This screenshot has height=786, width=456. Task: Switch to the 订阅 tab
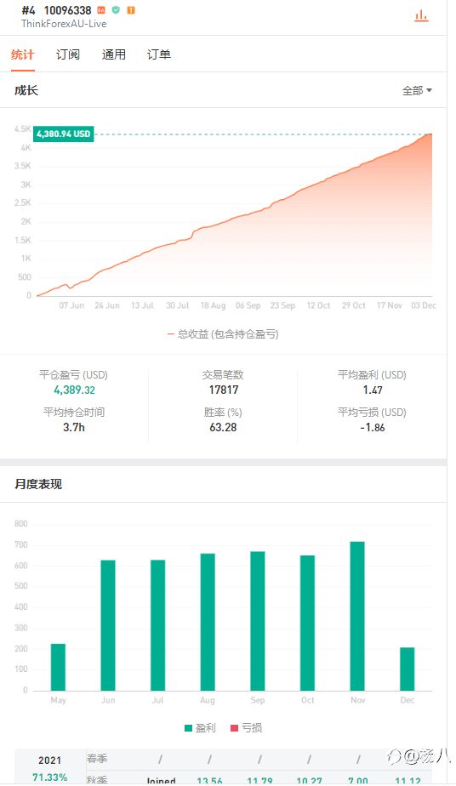[x=68, y=54]
